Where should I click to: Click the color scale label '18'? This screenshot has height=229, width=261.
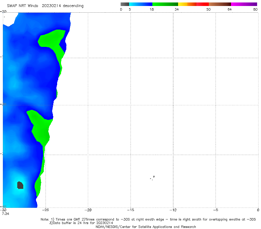(x=152, y=10)
